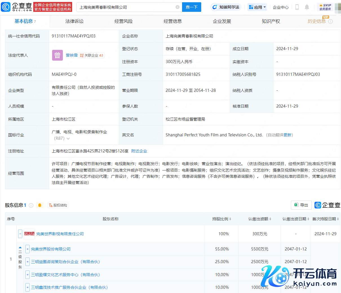The image size is (341, 293).
Task: Click the 完美世界 shareholder logo thumbnail
Action: click(29, 234)
